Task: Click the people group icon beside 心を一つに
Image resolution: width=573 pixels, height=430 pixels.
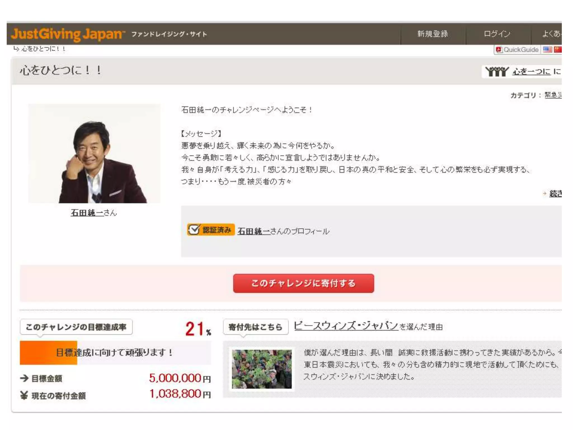Action: [497, 71]
